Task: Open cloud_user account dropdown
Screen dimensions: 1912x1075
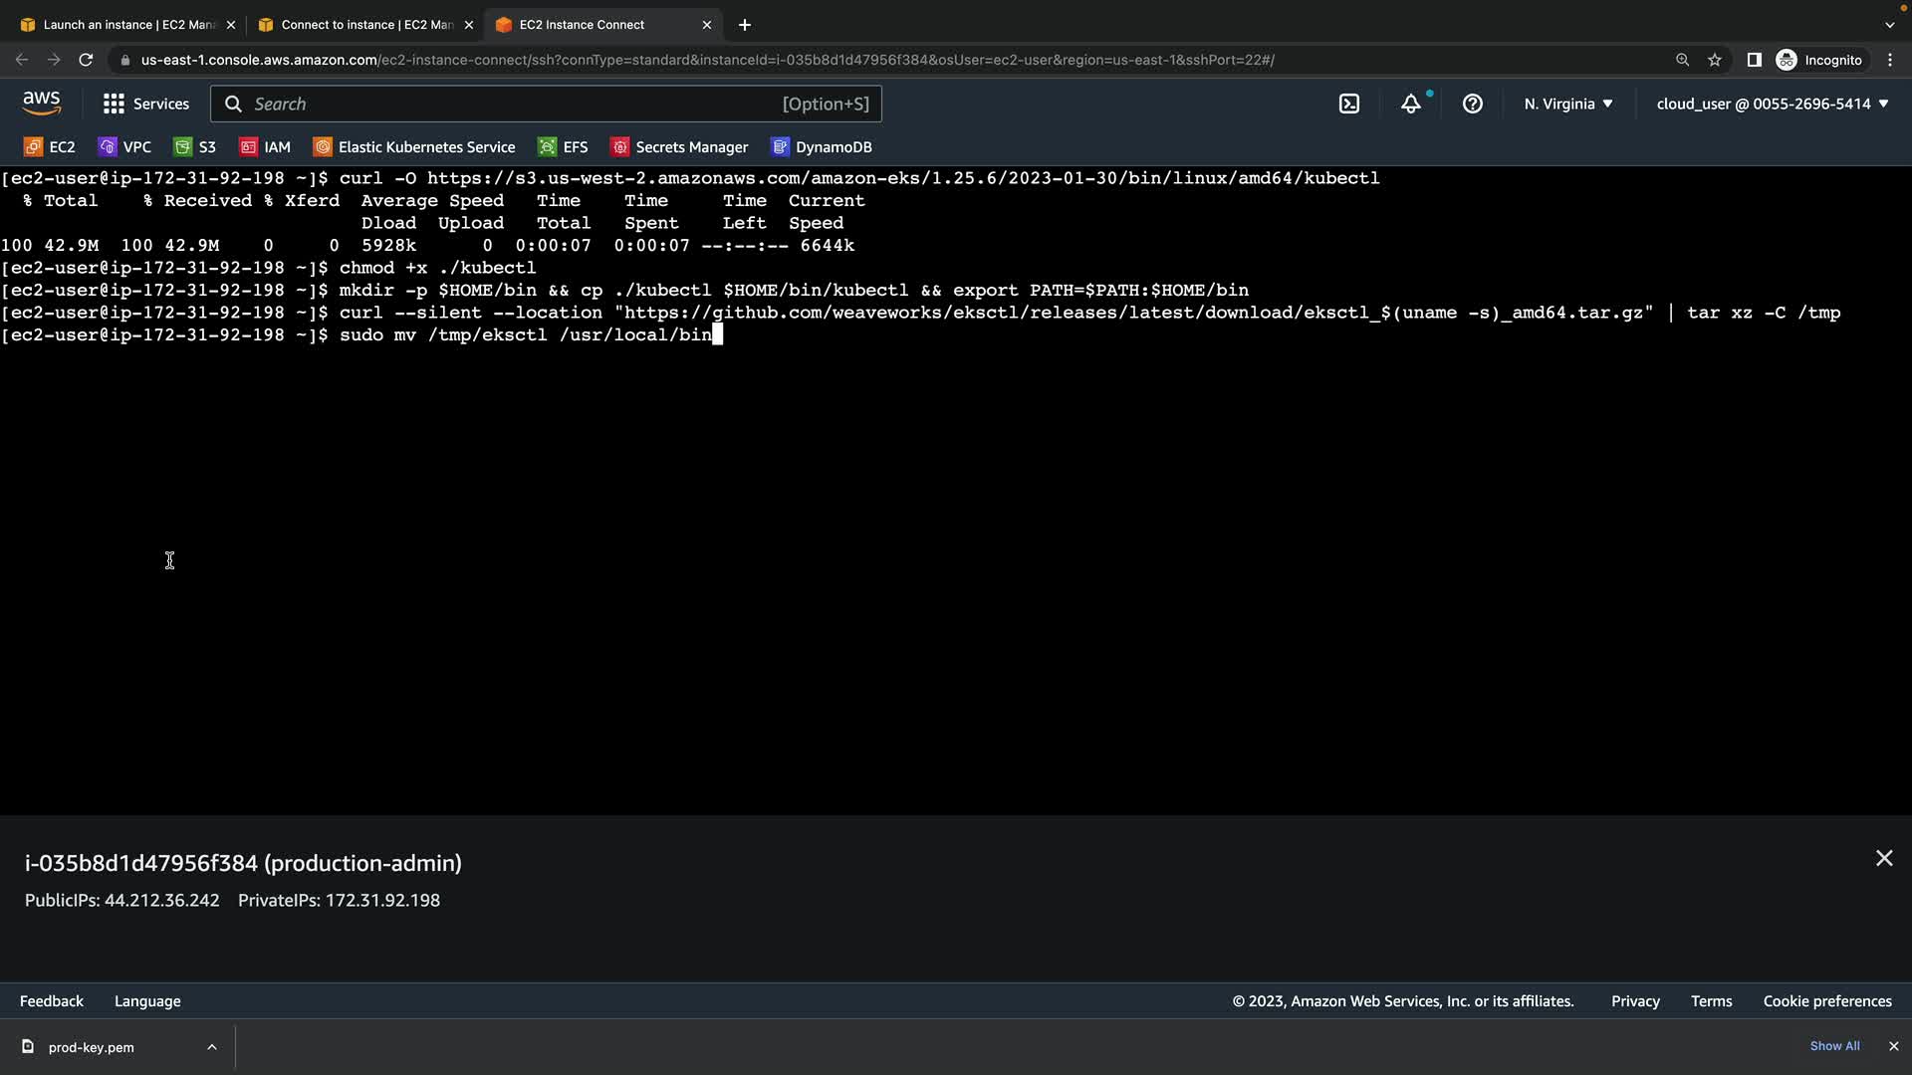Action: pos(1772,104)
